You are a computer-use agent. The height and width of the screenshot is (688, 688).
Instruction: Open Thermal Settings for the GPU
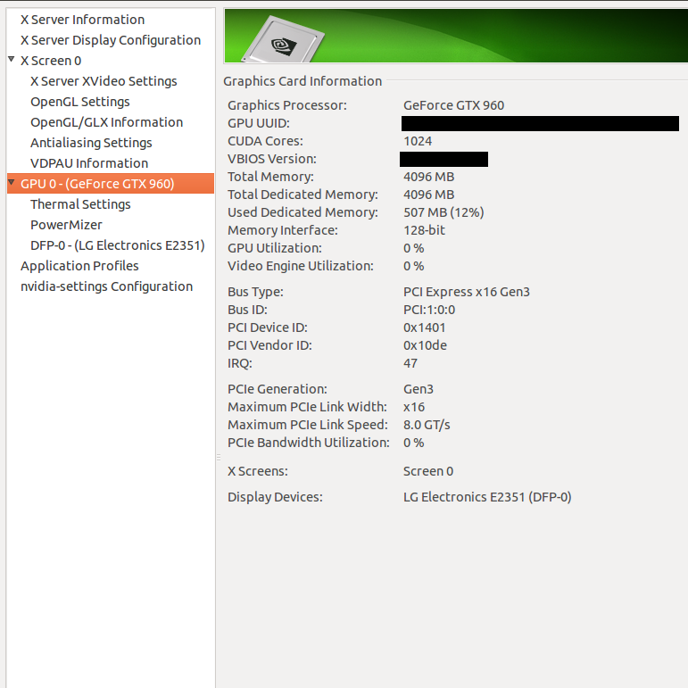click(80, 204)
